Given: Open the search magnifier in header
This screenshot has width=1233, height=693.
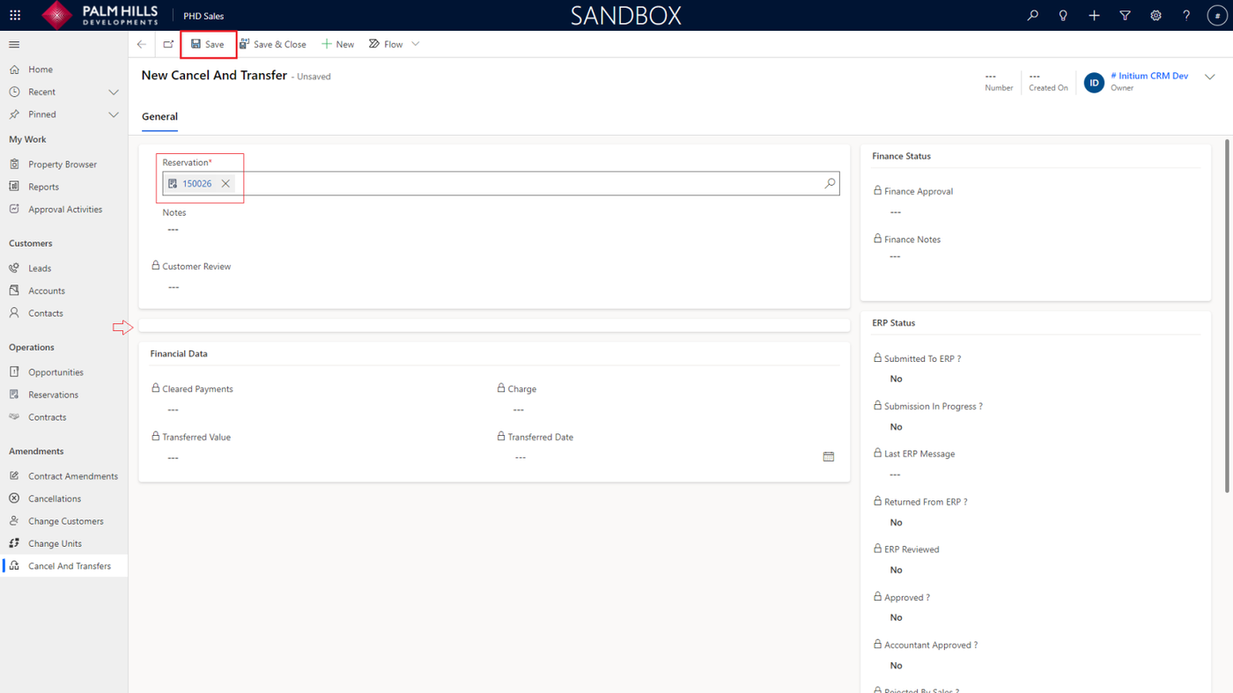Looking at the screenshot, I should coord(1032,15).
